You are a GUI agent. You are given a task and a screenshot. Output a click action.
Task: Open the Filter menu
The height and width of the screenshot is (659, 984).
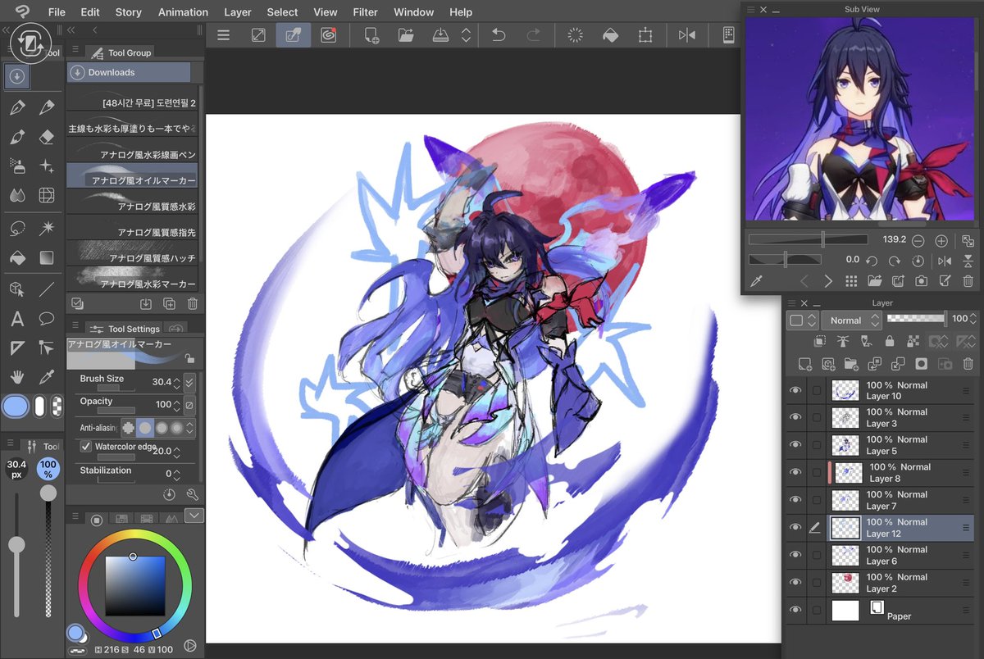366,12
